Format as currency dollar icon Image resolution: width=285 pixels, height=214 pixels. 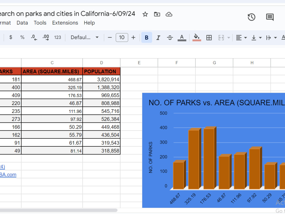11,37
